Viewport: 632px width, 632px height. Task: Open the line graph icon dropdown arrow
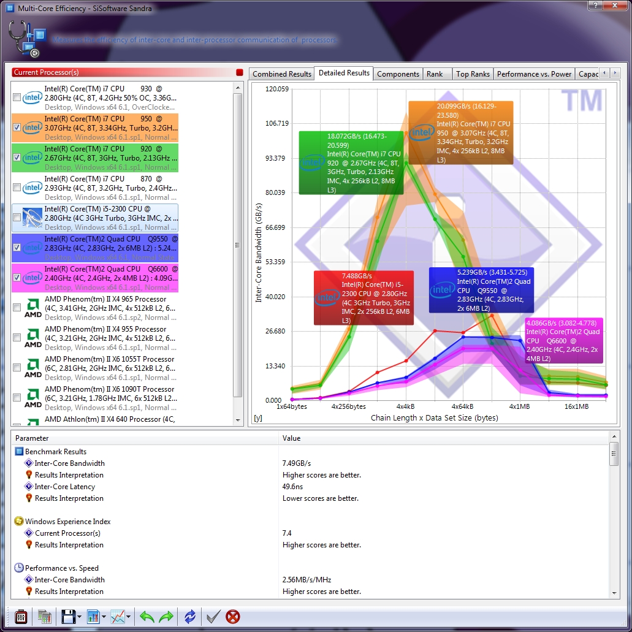tap(128, 617)
